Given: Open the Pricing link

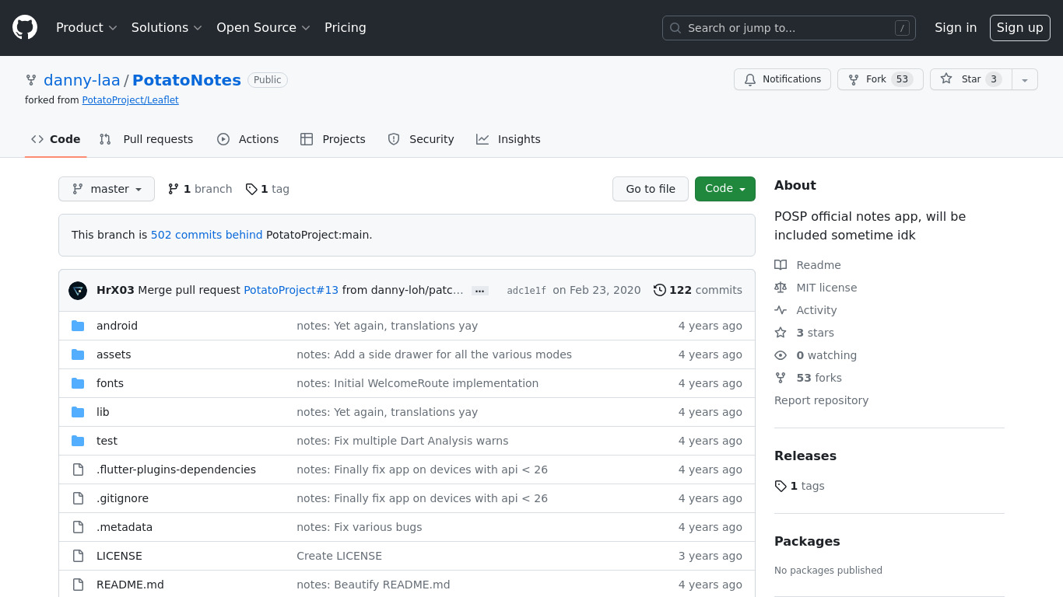Looking at the screenshot, I should point(346,28).
